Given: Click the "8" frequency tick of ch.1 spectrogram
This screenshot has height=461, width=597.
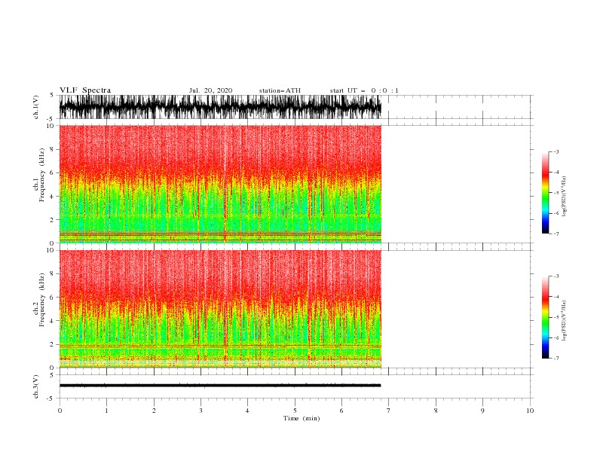Looking at the screenshot, I should [52, 149].
